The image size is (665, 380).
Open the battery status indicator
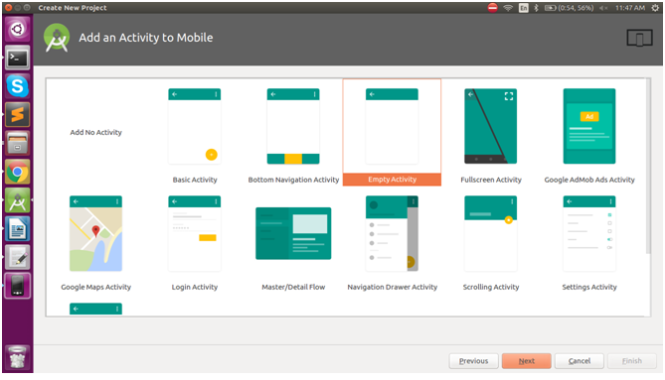[569, 8]
